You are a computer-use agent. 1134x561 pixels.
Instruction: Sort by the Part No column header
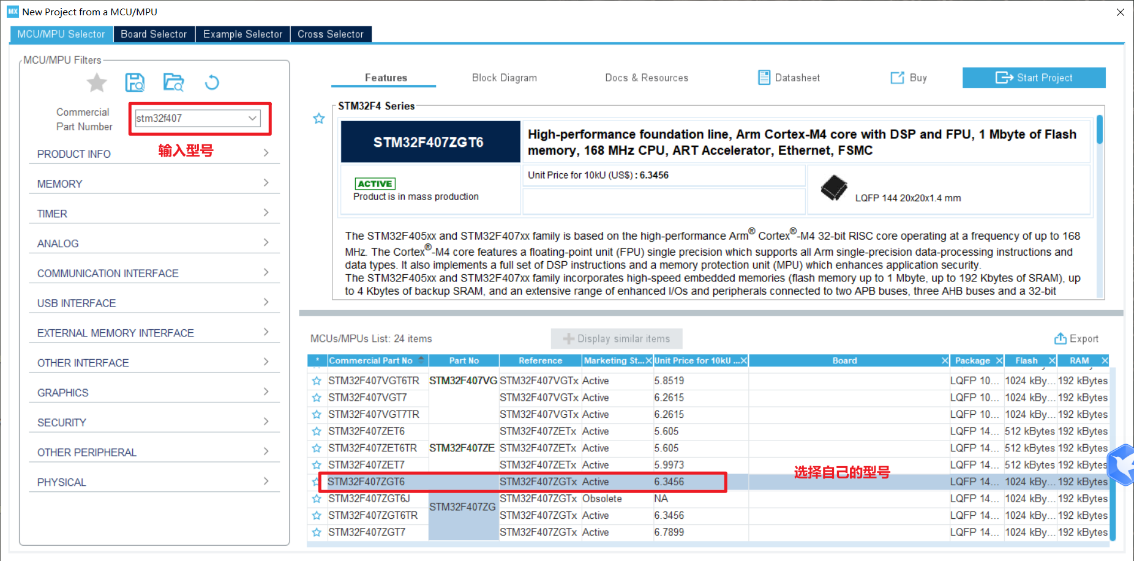point(464,361)
